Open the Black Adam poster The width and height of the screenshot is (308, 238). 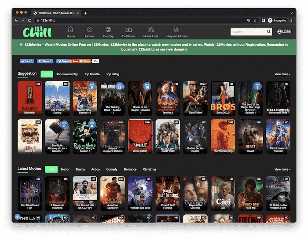click(x=195, y=99)
